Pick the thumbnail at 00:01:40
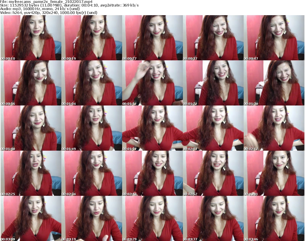Image resolution: width=305 pixels, height=241 pixels. (31, 128)
